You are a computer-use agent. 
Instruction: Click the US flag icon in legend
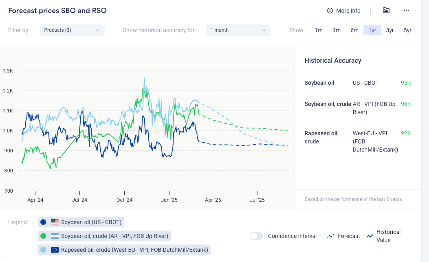click(x=55, y=222)
